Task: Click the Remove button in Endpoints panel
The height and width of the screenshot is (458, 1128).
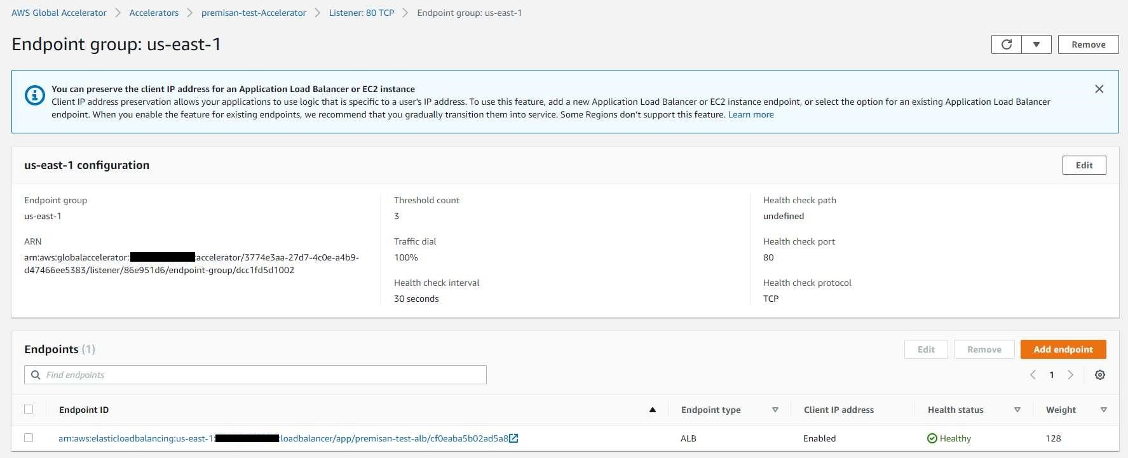Action: 984,349
